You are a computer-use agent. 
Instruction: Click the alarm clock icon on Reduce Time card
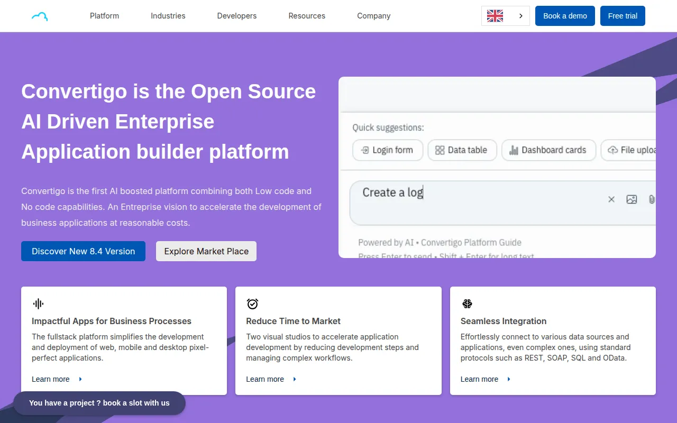click(252, 304)
